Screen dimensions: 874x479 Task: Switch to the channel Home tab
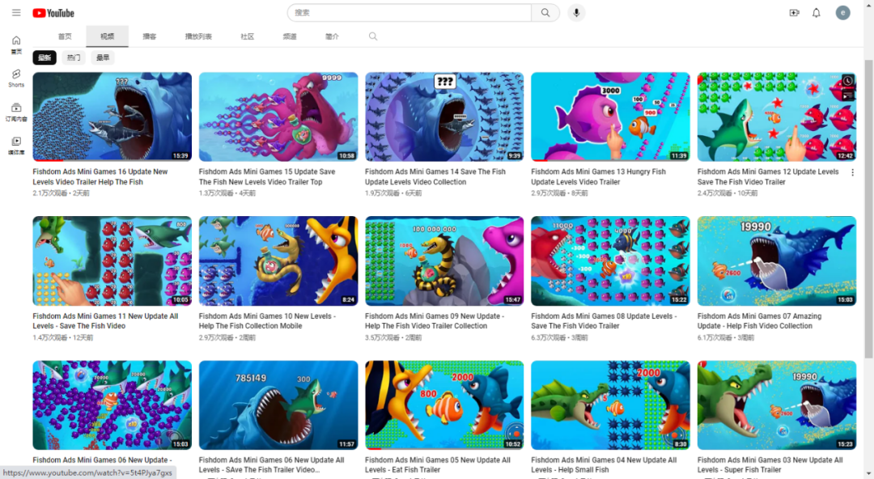pos(65,36)
